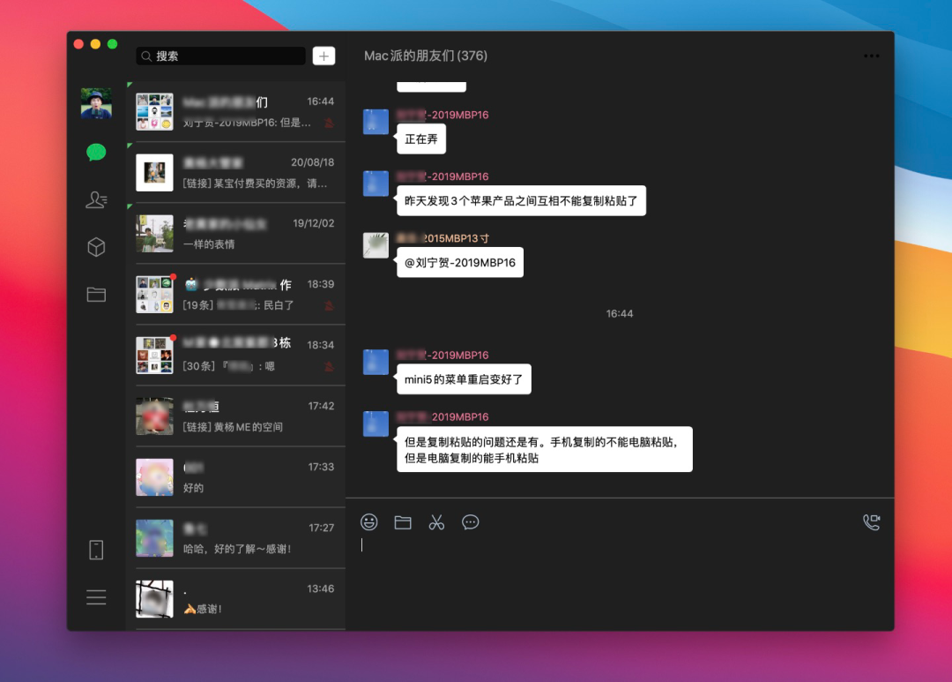Click the message bubble @刘宁贺-2019MBP16

coord(459,263)
